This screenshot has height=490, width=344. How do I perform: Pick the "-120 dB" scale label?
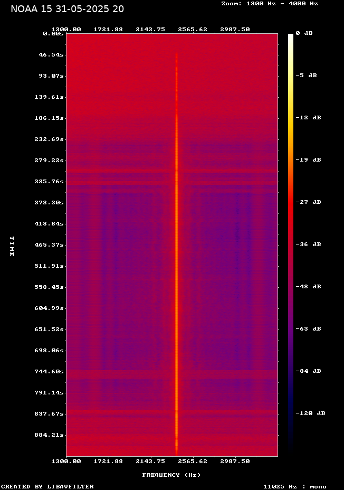click(311, 413)
